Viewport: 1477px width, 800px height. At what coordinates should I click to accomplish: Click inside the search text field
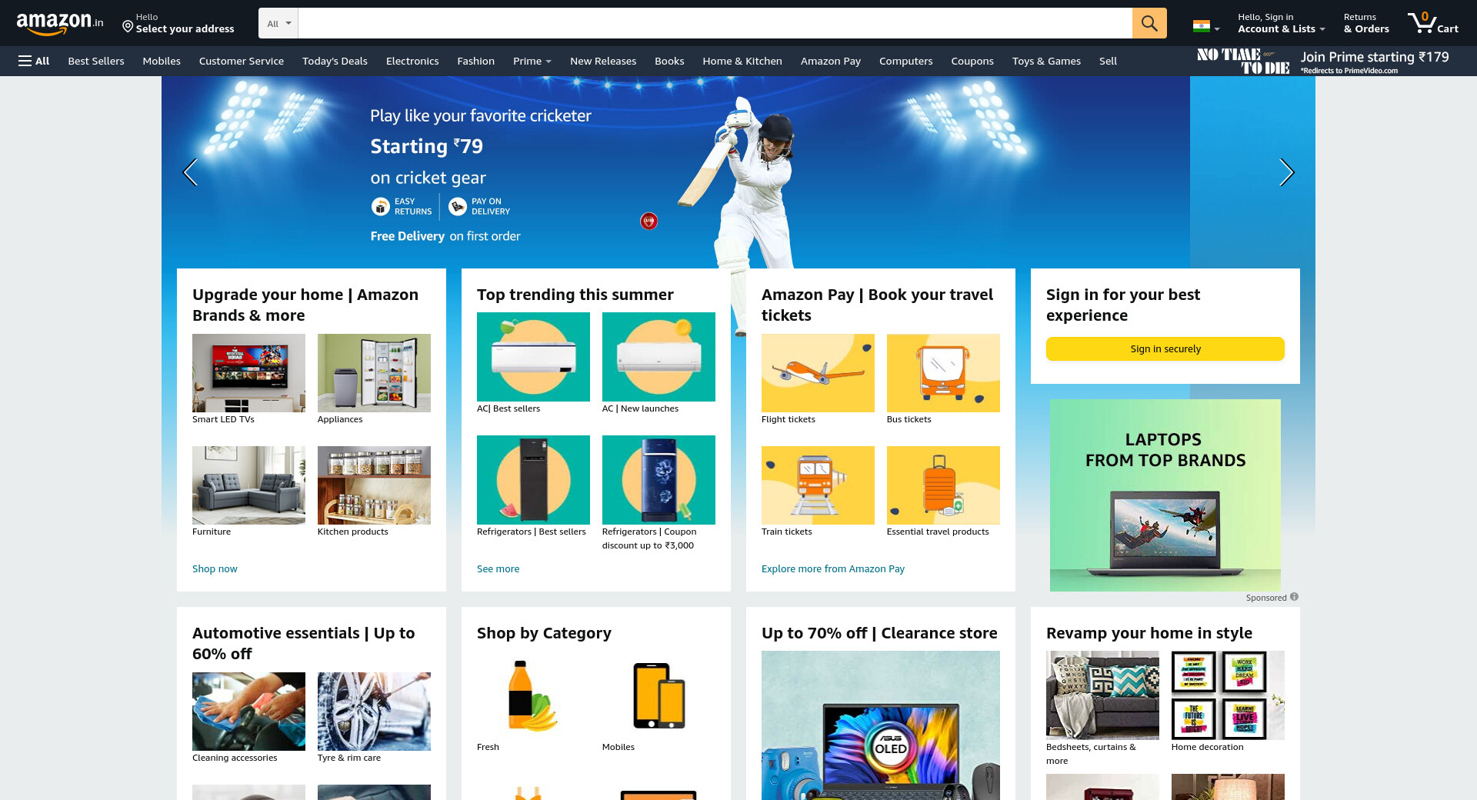[x=715, y=23]
